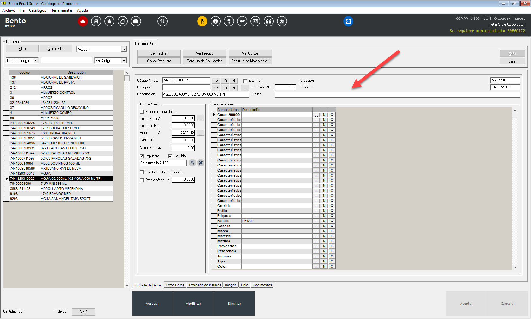
Task: Click the award ribbon toolbar icon
Action: (229, 21)
